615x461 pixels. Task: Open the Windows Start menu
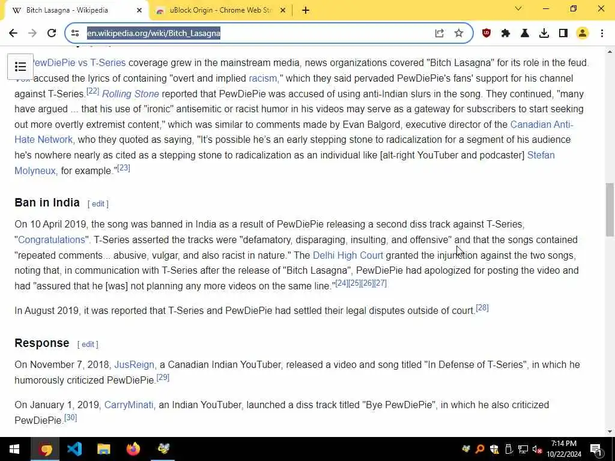(14, 449)
